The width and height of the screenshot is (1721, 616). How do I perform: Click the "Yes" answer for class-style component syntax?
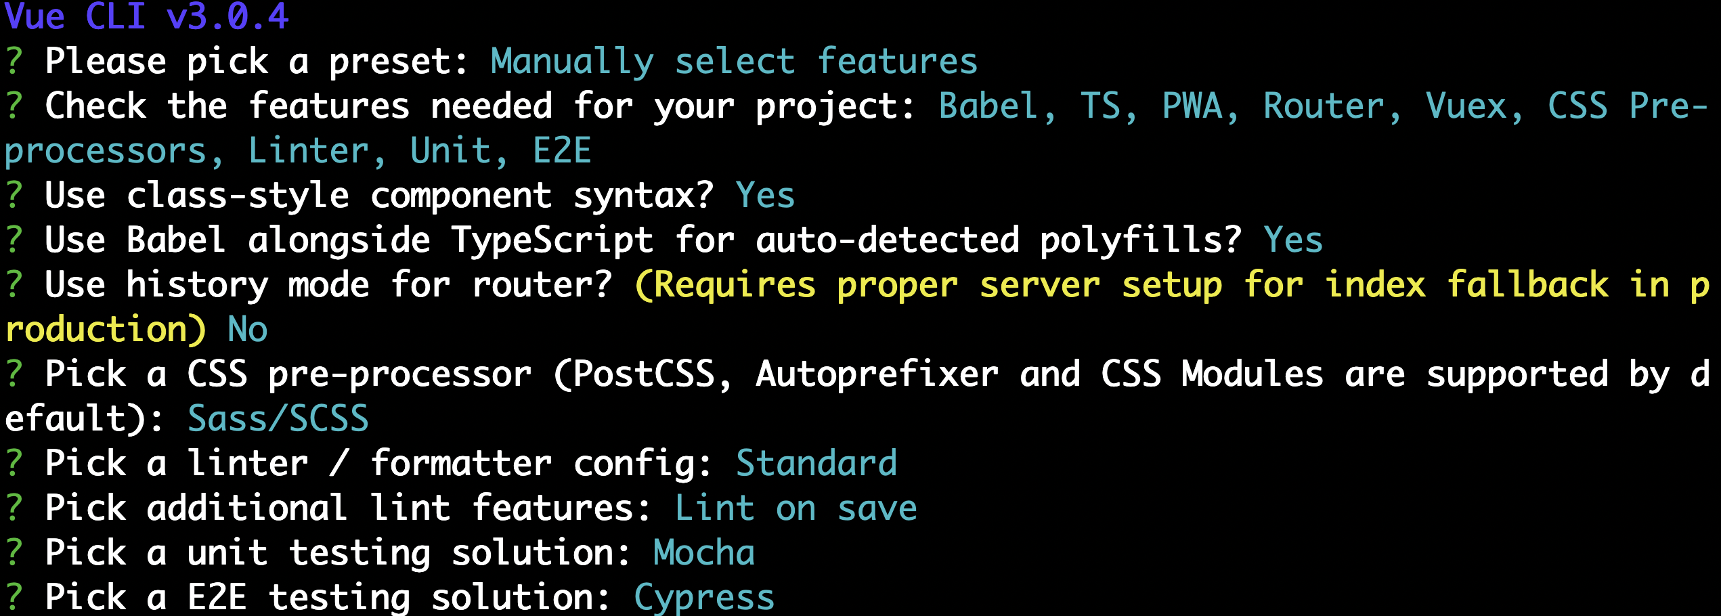pyautogui.click(x=765, y=196)
